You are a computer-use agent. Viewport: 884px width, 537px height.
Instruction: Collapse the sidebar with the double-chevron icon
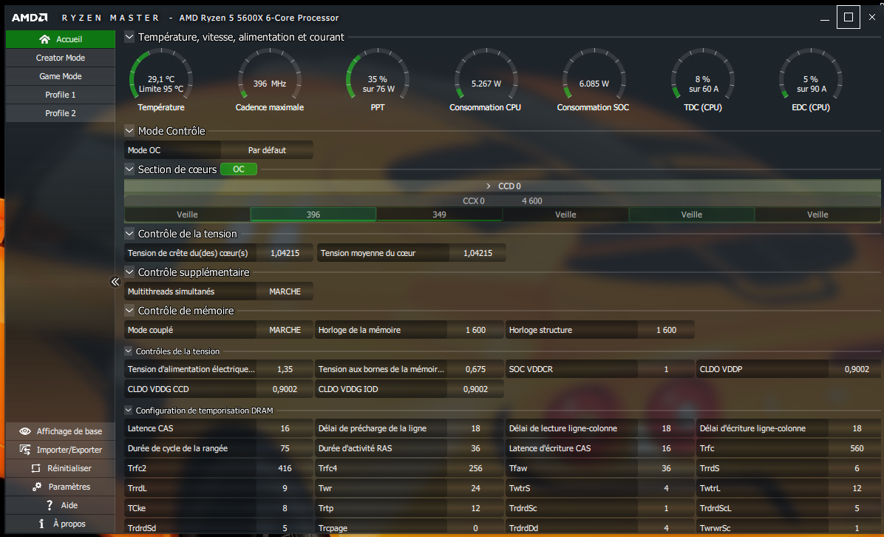(115, 282)
